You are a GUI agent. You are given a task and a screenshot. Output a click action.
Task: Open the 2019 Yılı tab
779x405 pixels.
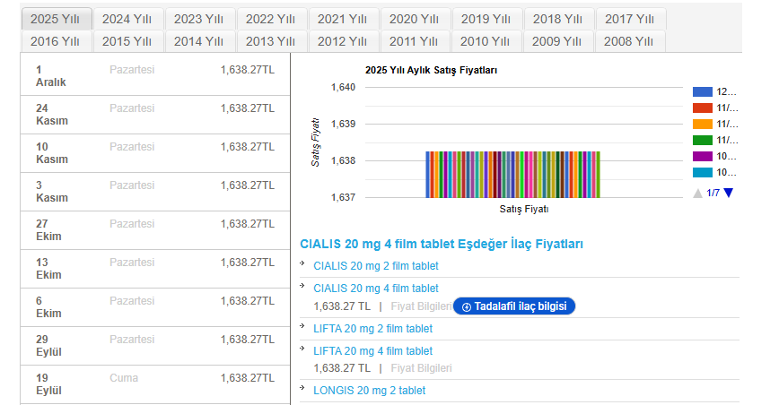[x=487, y=19]
